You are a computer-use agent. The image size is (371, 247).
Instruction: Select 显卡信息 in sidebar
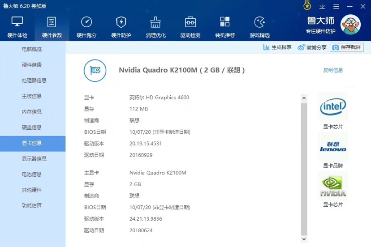(33, 144)
